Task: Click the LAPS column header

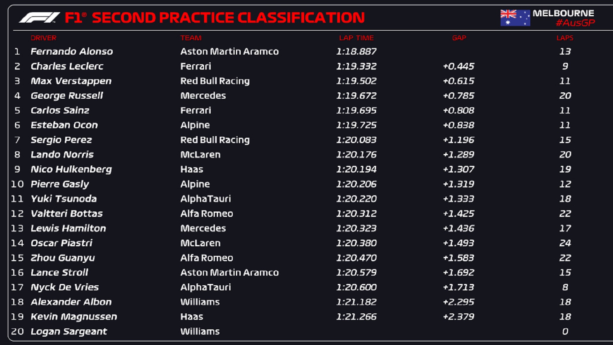Action: [x=565, y=38]
